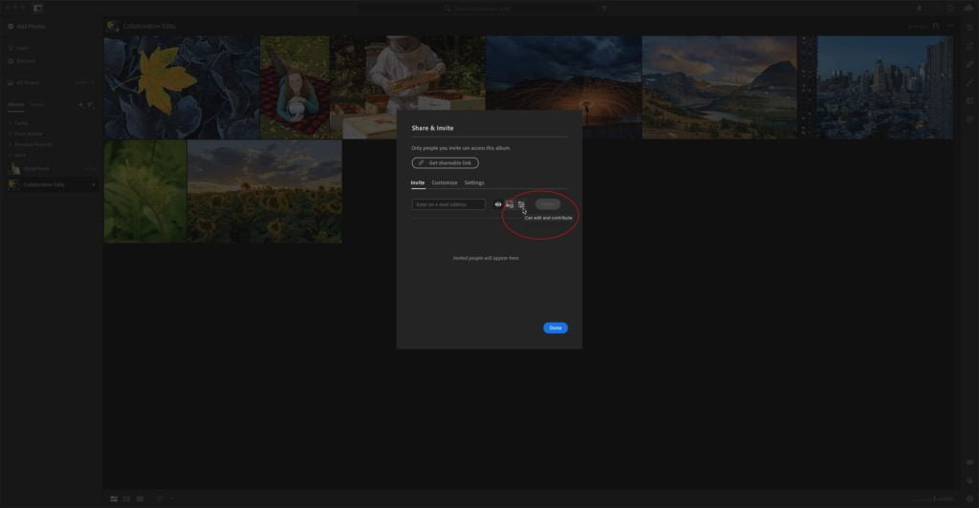This screenshot has width=979, height=508.
Task: Select the 'Can contribute' permission icon
Action: point(510,204)
